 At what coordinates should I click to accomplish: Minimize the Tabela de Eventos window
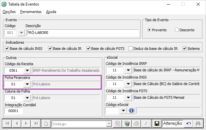[x=168, y=4]
